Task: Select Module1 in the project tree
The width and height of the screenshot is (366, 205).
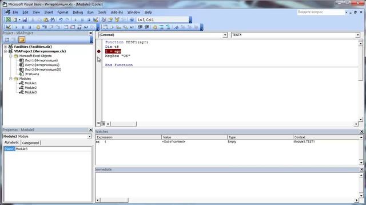Action: [x=30, y=83]
